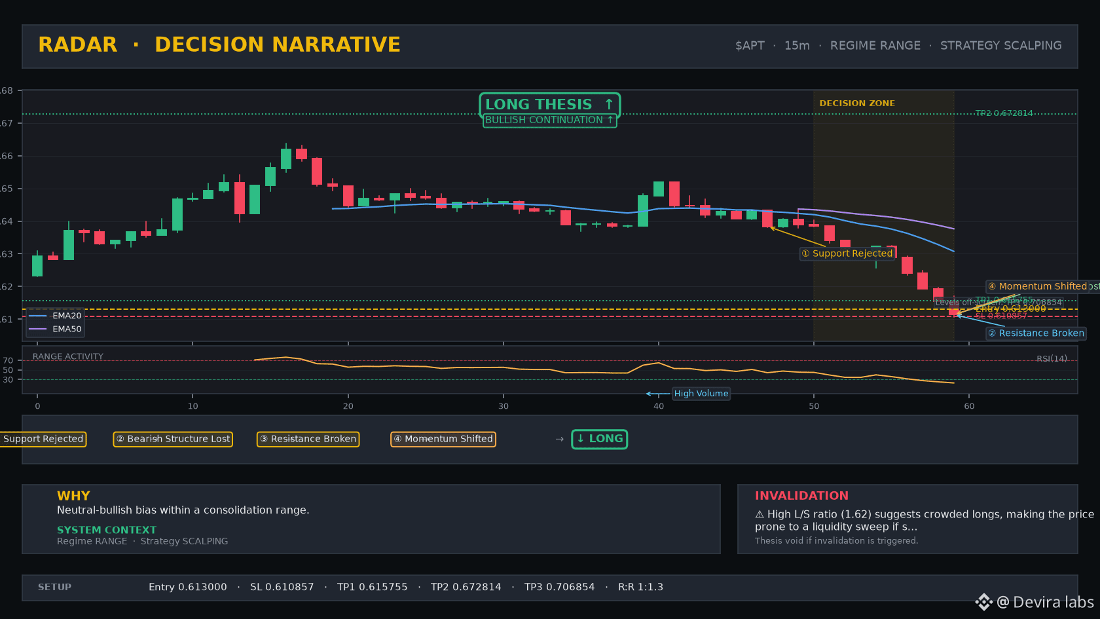Click the Devira labs logo icon

[x=983, y=602]
